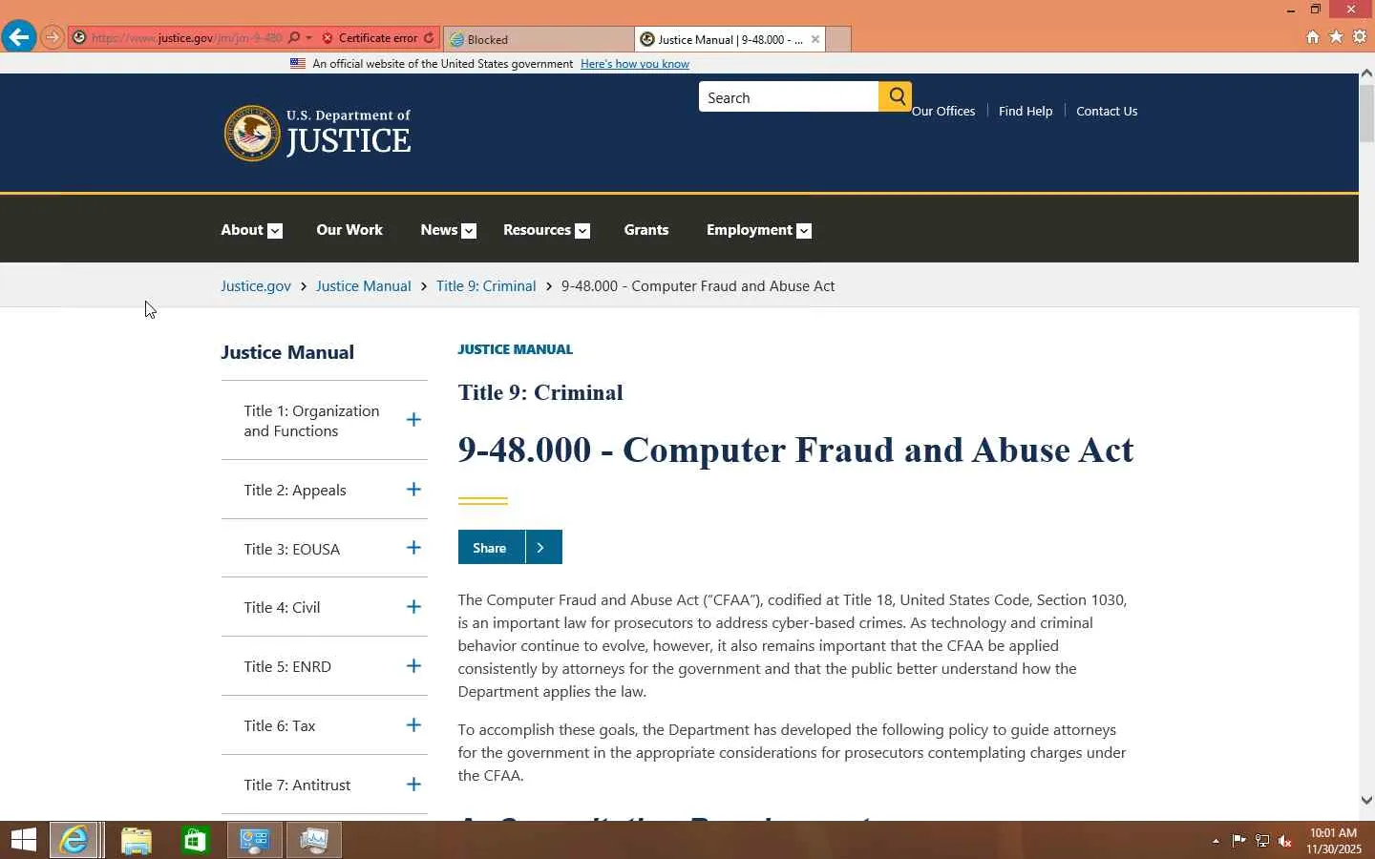1375x859 pixels.
Task: Open Title 5: ENRD sidebar link
Action: click(x=287, y=667)
